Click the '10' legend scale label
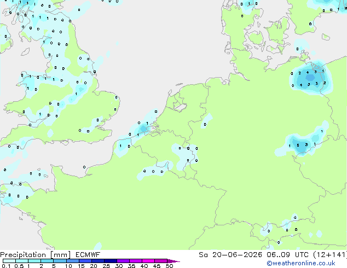This screenshot has width=347, height=268. [x=68, y=266]
